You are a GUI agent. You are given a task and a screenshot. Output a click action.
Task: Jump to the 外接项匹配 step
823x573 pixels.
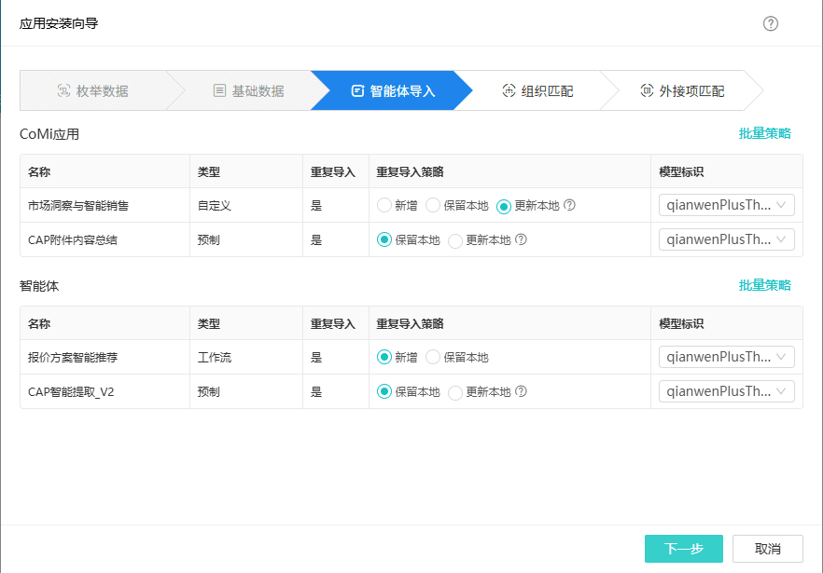(x=682, y=90)
